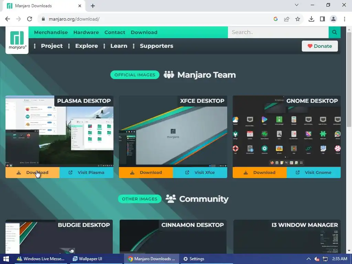Click the page vertical scrollbar thumb

click(349, 79)
